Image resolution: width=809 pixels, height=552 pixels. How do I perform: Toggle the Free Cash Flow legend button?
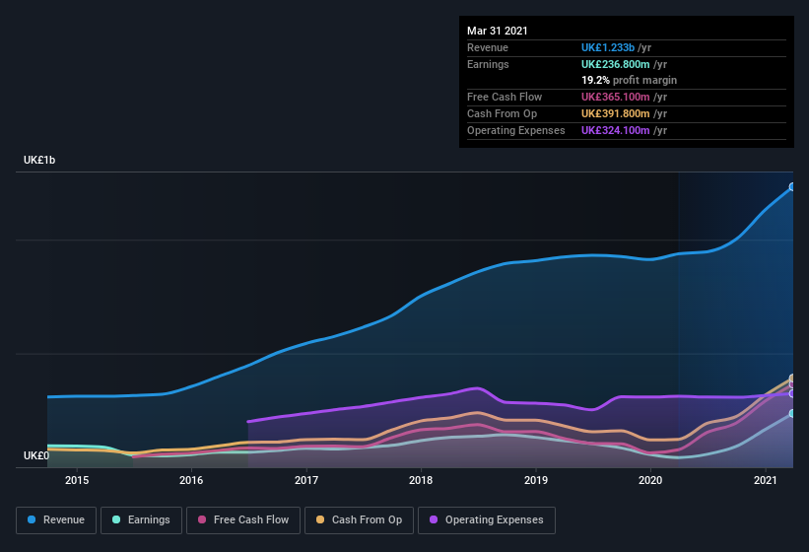243,520
